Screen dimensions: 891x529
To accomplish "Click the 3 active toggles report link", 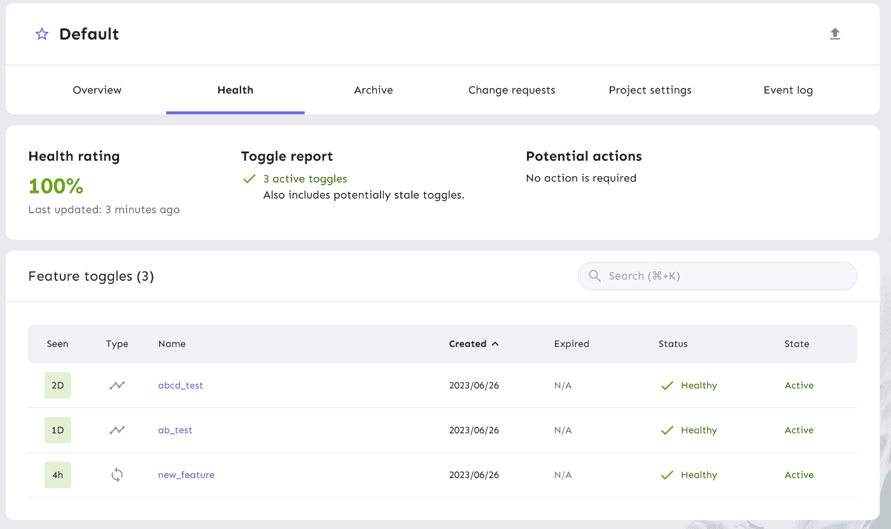I will tap(305, 179).
